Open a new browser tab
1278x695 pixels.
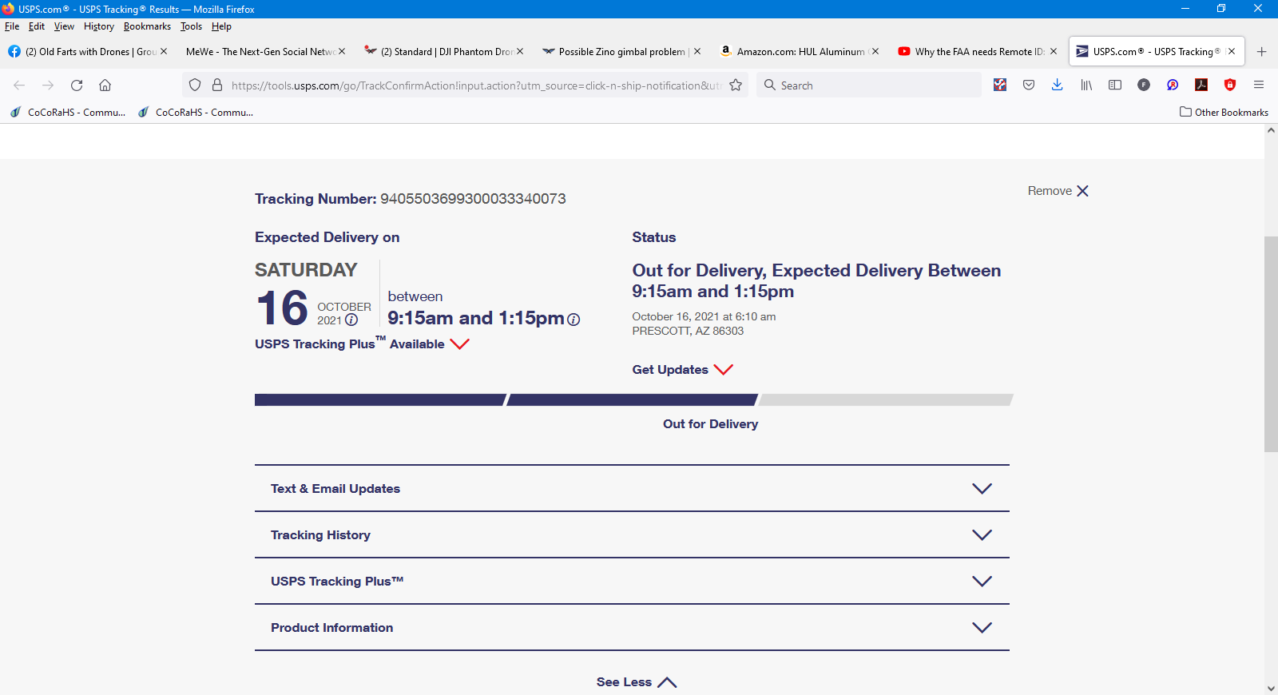tap(1261, 52)
